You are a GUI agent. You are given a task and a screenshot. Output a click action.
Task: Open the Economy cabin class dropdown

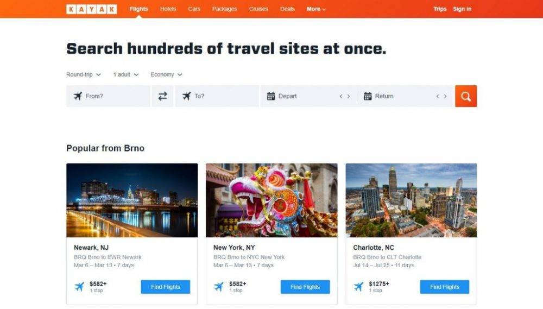pyautogui.click(x=166, y=74)
